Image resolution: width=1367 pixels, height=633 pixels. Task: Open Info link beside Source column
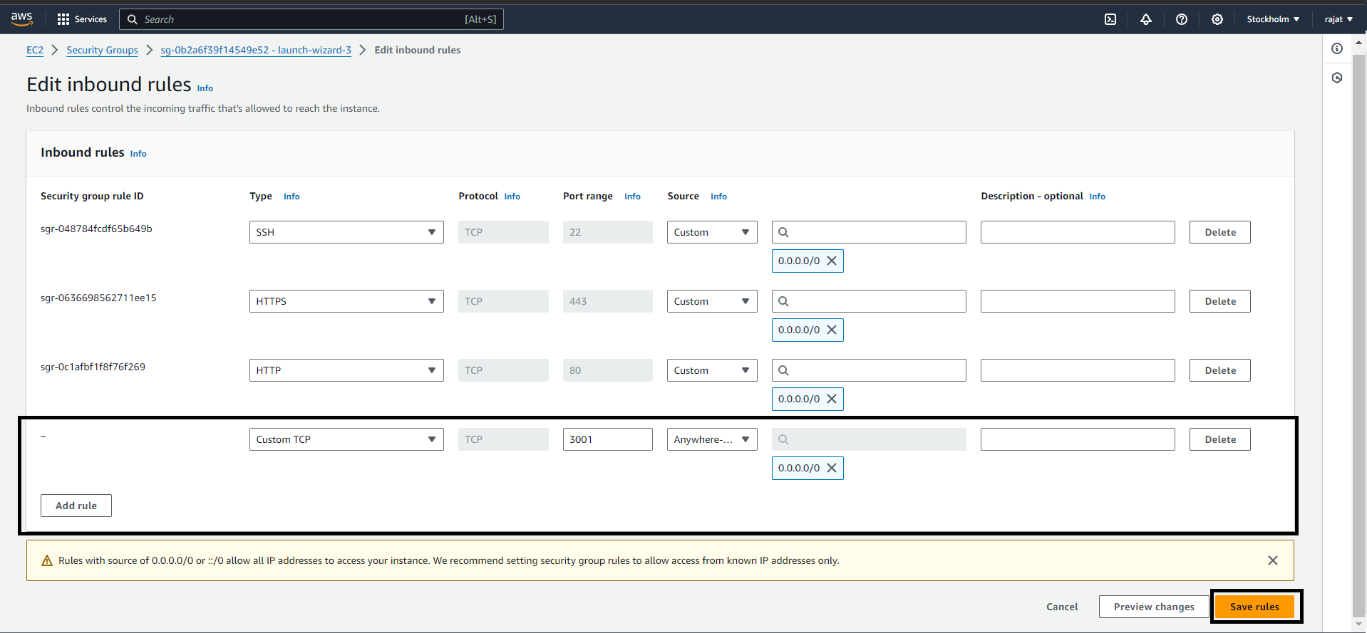click(x=718, y=197)
